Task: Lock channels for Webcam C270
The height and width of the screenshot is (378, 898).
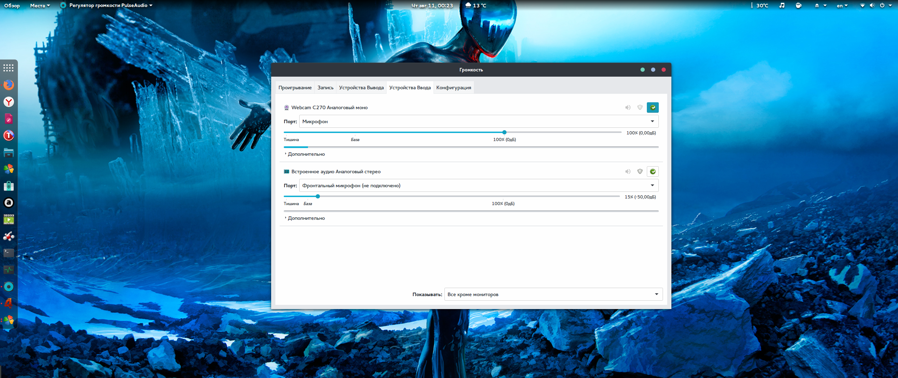Action: (x=640, y=107)
